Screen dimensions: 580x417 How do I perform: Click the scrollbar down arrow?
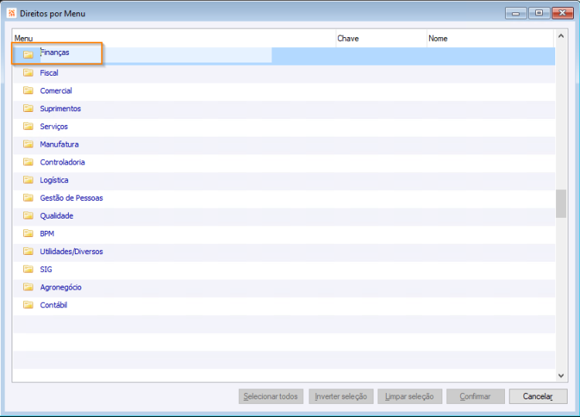click(561, 375)
